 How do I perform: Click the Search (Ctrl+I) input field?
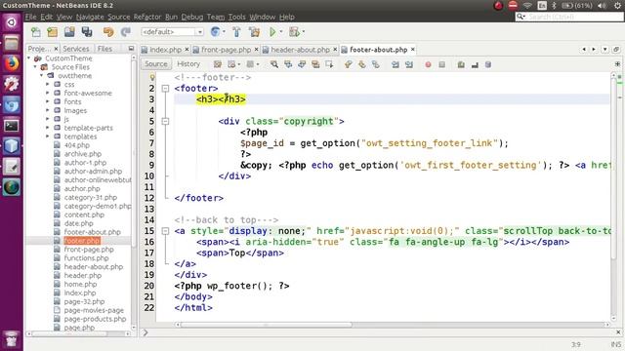(x=568, y=17)
